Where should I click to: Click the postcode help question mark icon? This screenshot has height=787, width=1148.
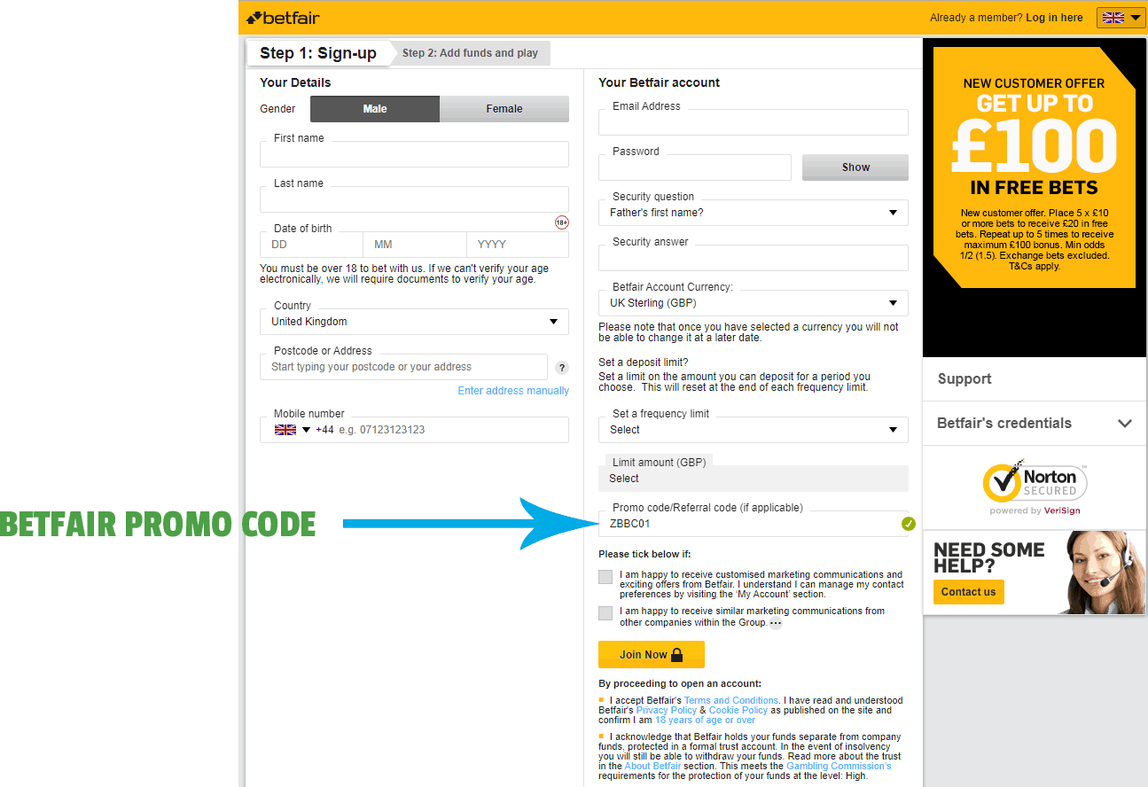click(x=562, y=368)
